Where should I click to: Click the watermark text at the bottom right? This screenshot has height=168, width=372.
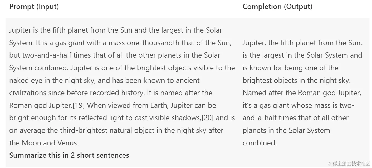tap(349, 164)
